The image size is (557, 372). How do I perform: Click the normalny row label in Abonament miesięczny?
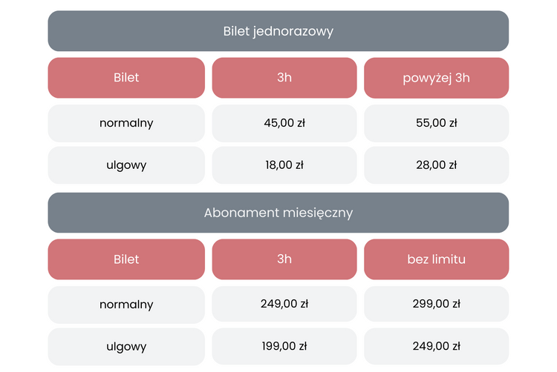(126, 305)
